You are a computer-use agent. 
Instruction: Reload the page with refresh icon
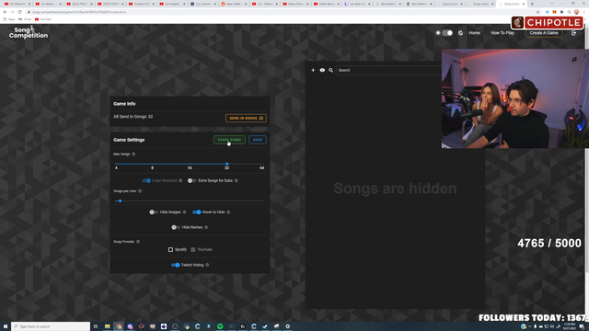click(x=19, y=12)
